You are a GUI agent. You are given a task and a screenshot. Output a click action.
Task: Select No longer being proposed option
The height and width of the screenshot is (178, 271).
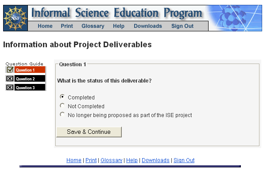click(x=62, y=115)
